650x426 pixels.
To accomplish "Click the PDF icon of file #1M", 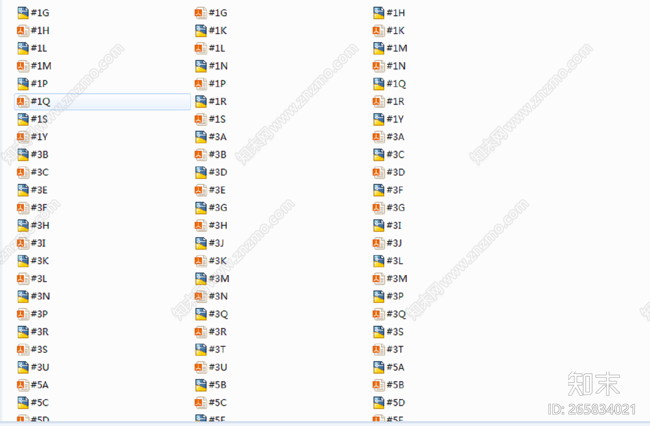I will tap(23, 66).
